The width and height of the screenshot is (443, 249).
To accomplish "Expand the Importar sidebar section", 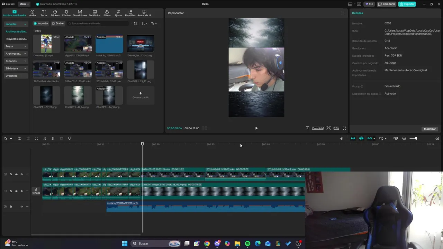I will [x=16, y=24].
